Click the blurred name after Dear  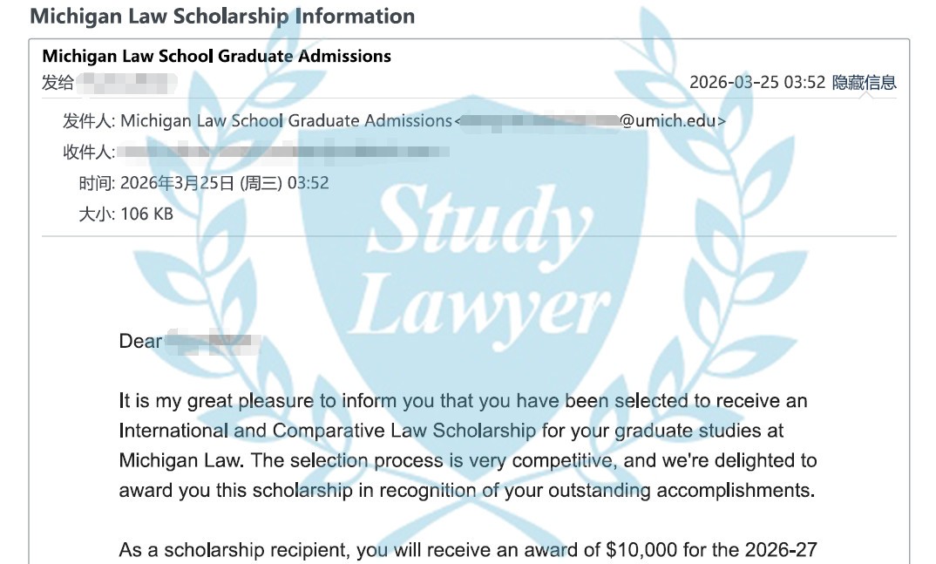tap(214, 341)
